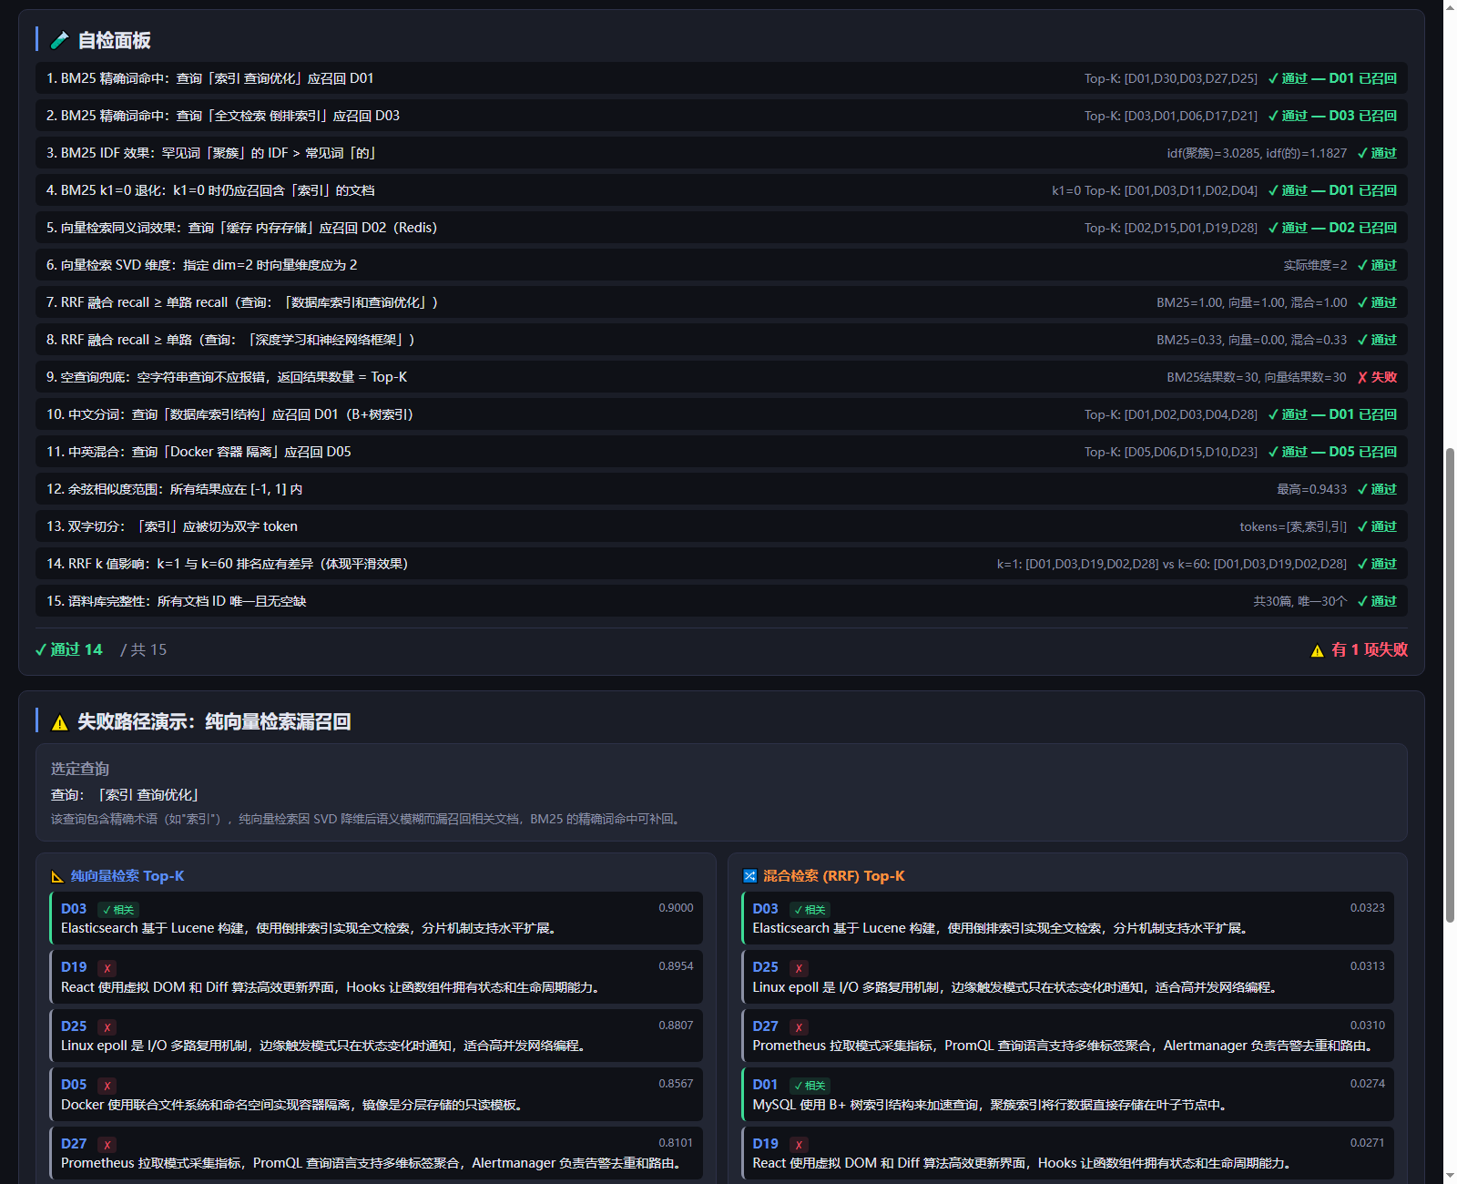1457x1184 pixels.
Task: Click the ruler icon beside 纯向量检索 Top-K
Action: click(x=57, y=876)
